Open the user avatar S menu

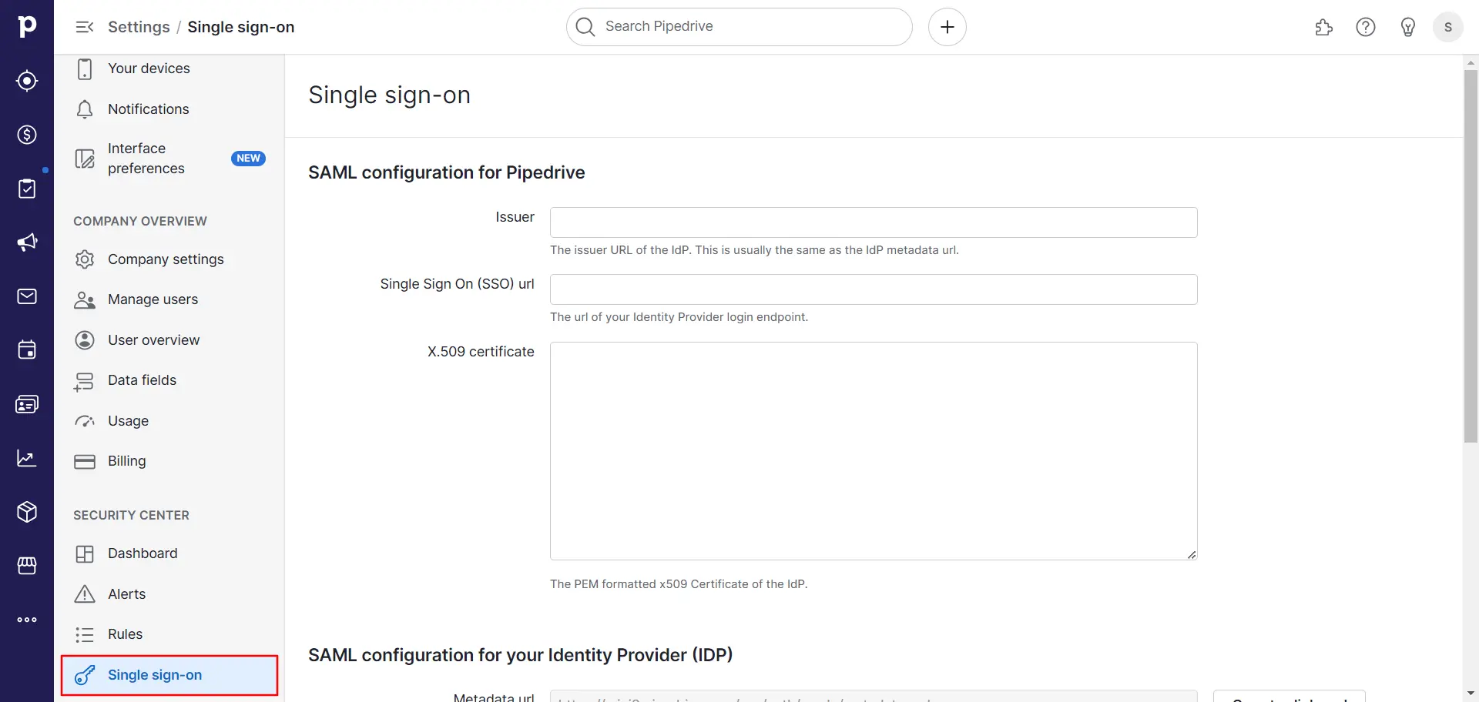tap(1448, 27)
